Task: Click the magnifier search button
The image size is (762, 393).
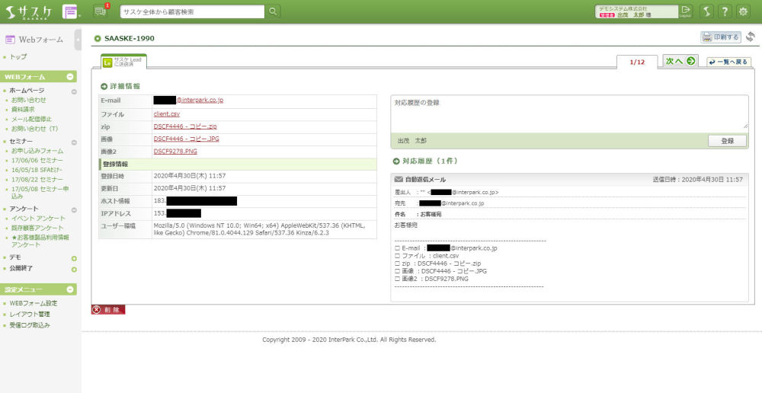Action: point(274,11)
